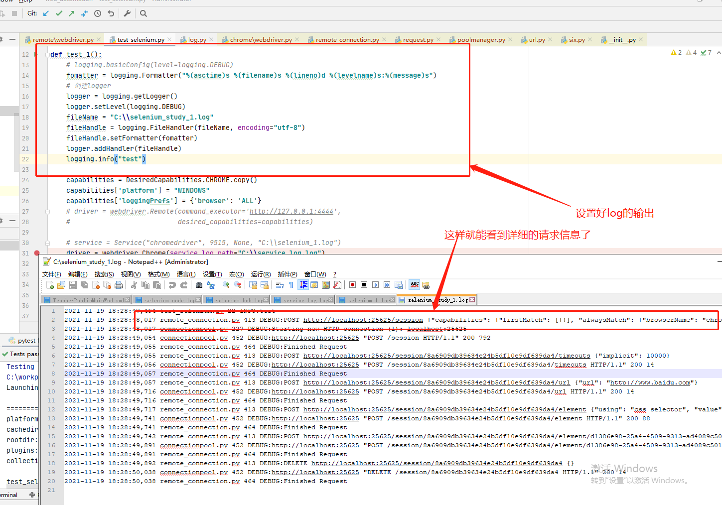Click Cut scissors icon in Notepad++
This screenshot has width=722, height=505.
click(x=134, y=285)
